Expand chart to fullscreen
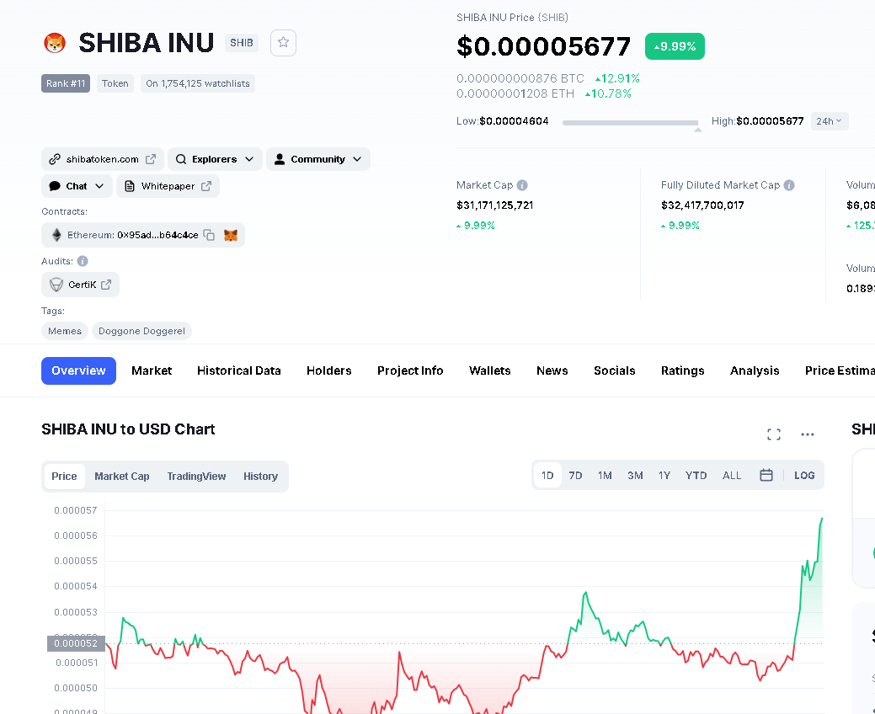The image size is (875, 714). click(774, 434)
